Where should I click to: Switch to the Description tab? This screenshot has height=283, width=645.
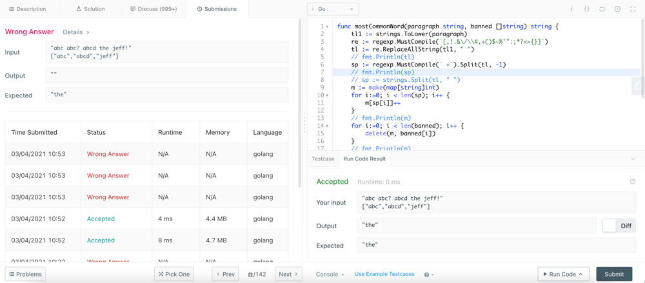[x=28, y=8]
